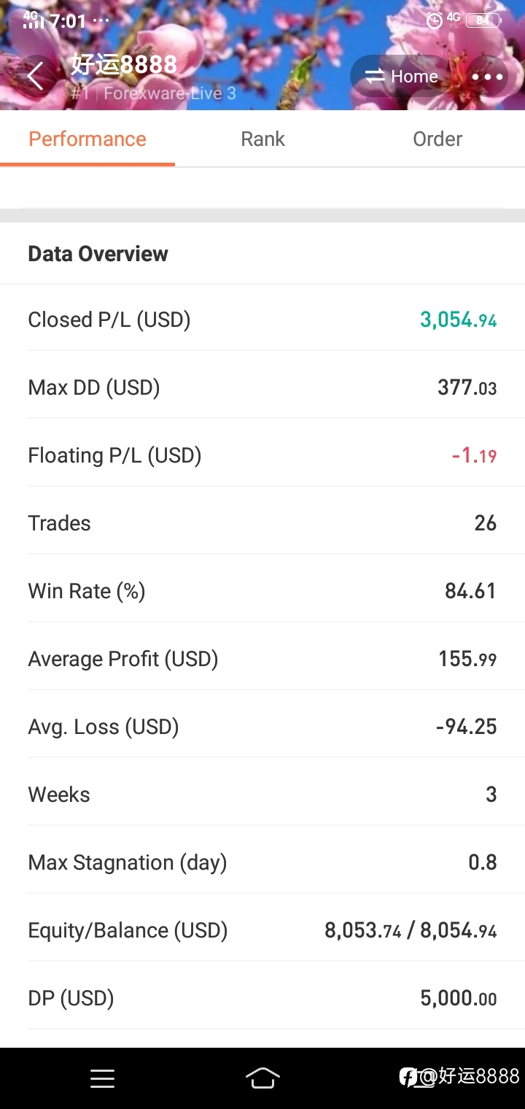Tap the 4G signal strength icon

pyautogui.click(x=34, y=19)
